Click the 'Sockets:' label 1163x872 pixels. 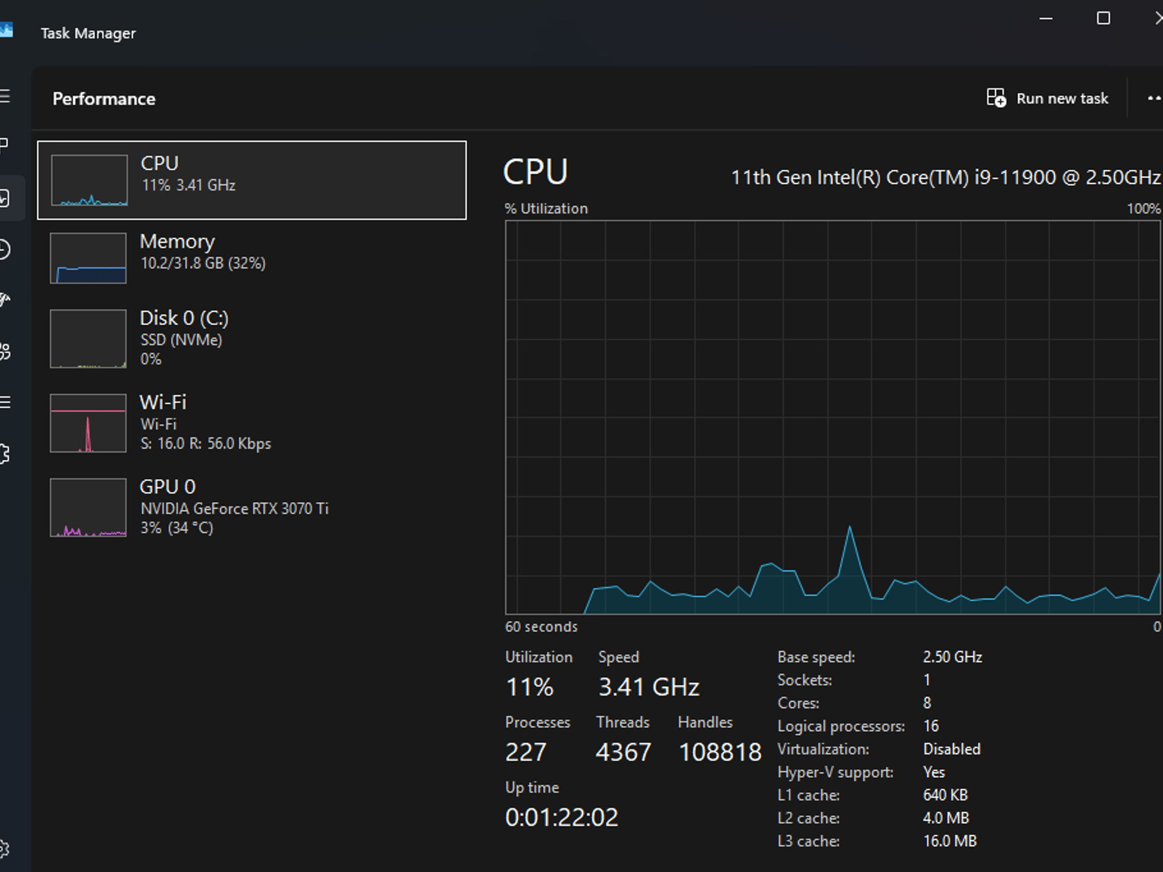tap(804, 680)
